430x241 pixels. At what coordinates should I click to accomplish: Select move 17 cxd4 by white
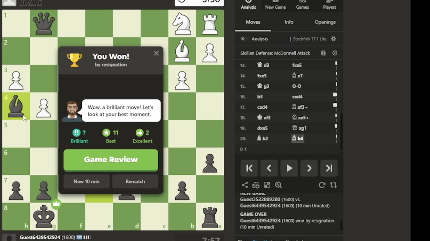point(262,107)
